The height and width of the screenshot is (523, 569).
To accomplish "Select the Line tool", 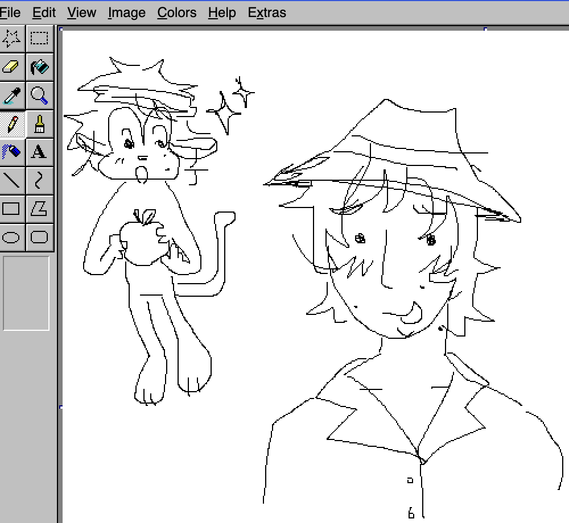I will coord(11,181).
